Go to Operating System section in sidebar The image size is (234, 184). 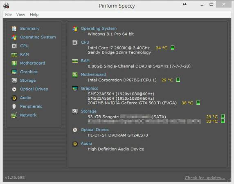click(x=38, y=37)
